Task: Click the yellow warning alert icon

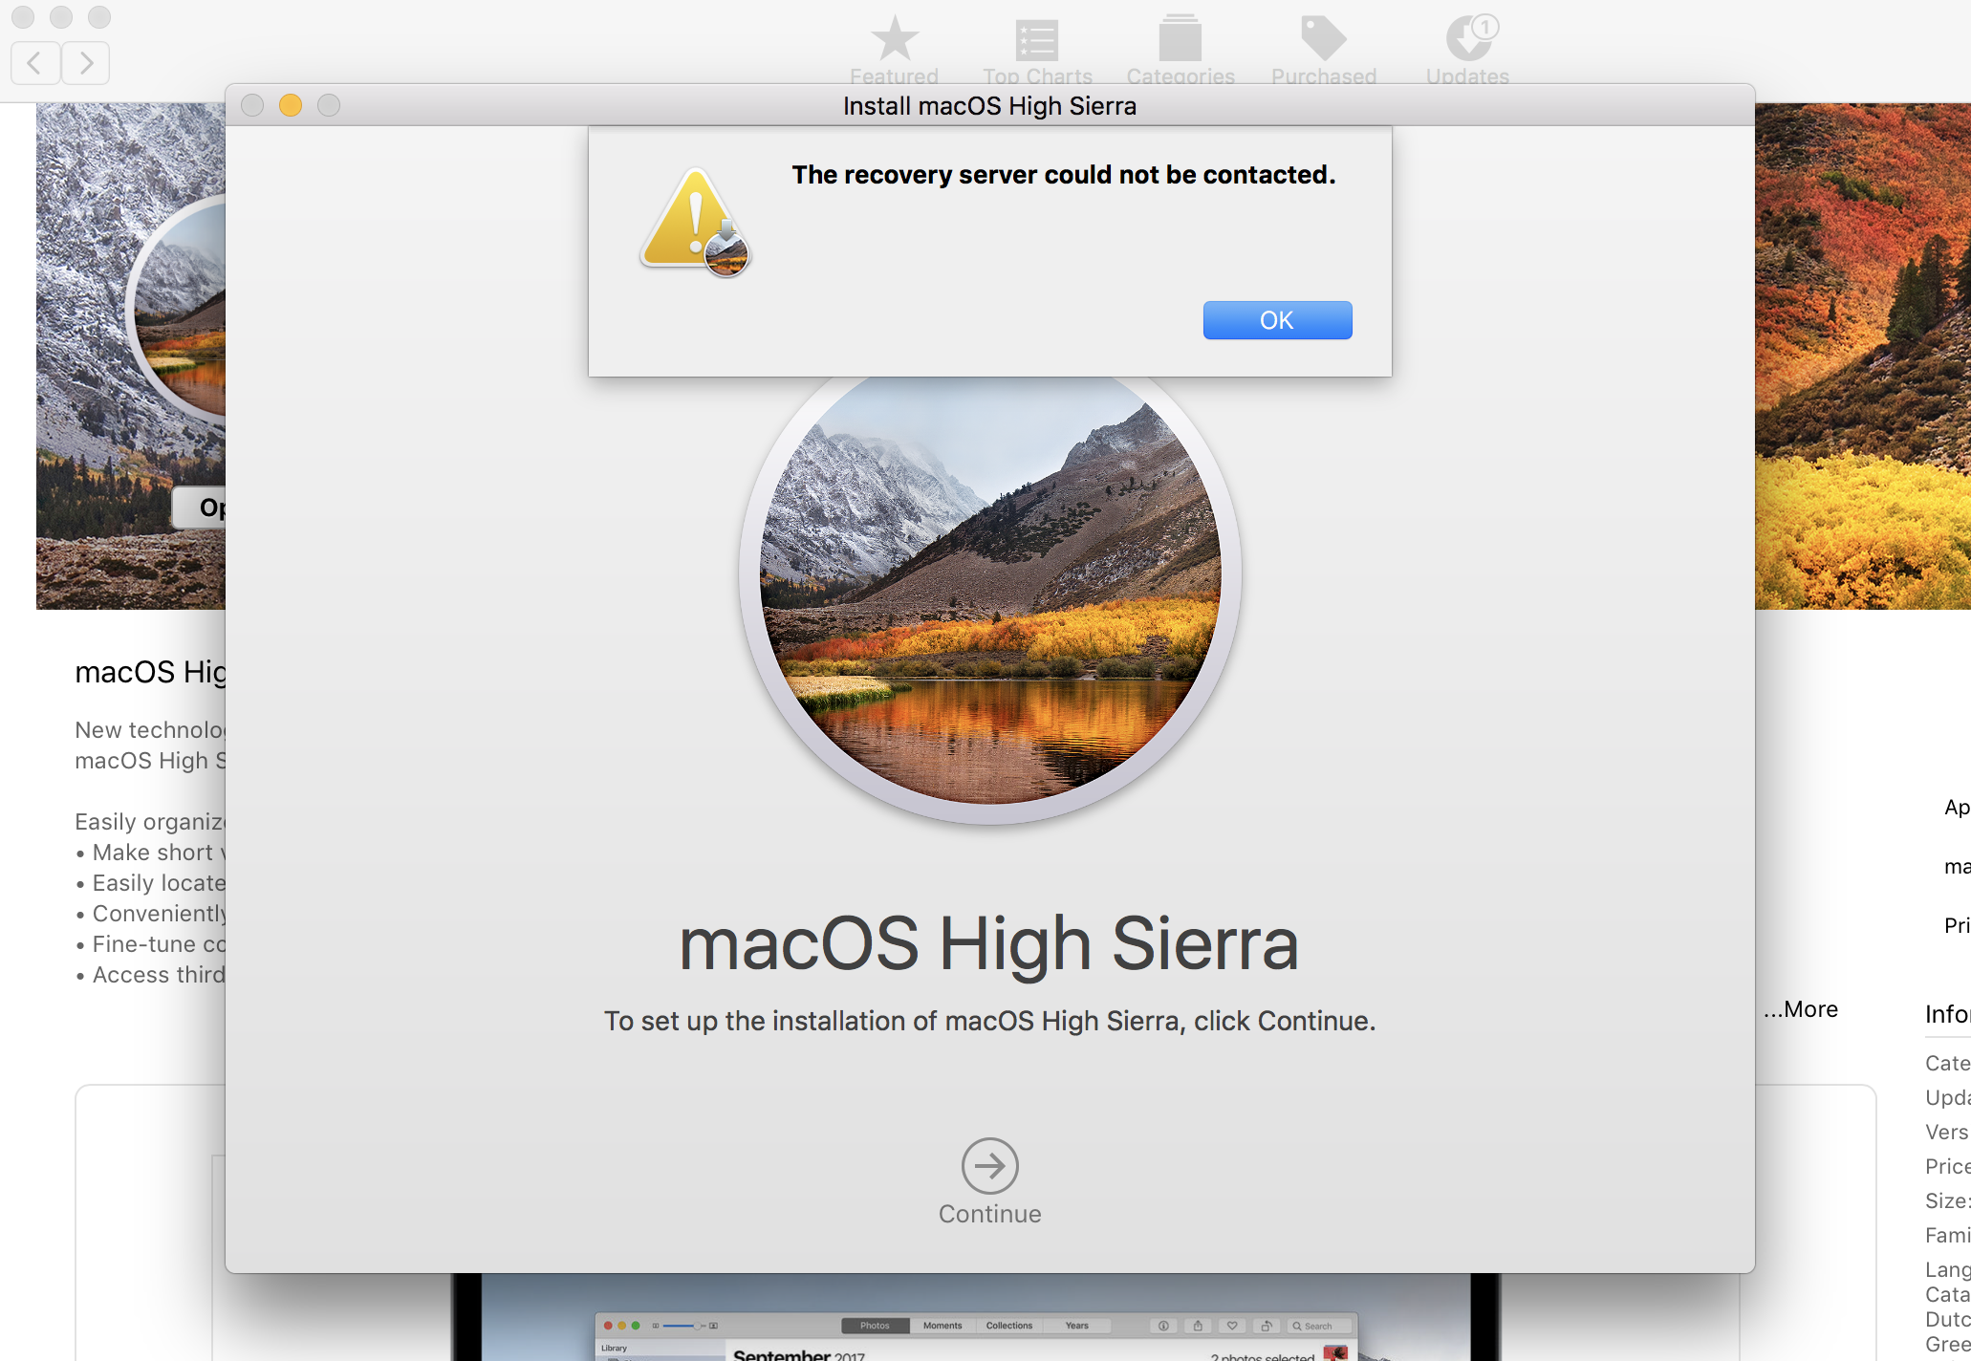Action: coord(695,222)
